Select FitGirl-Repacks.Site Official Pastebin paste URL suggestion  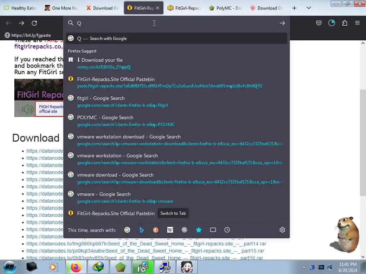176,82
